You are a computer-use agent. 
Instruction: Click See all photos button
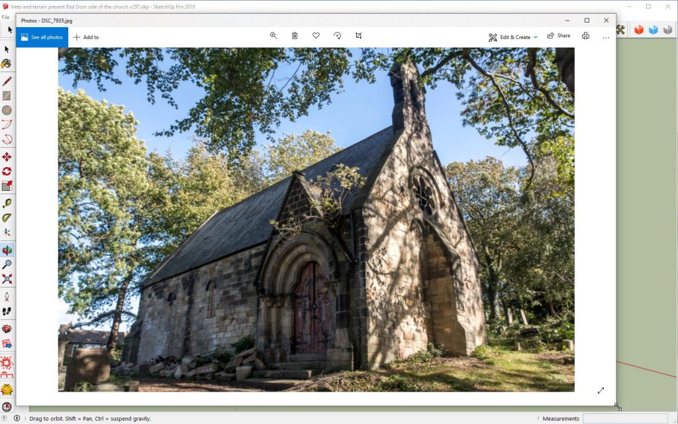(x=42, y=37)
